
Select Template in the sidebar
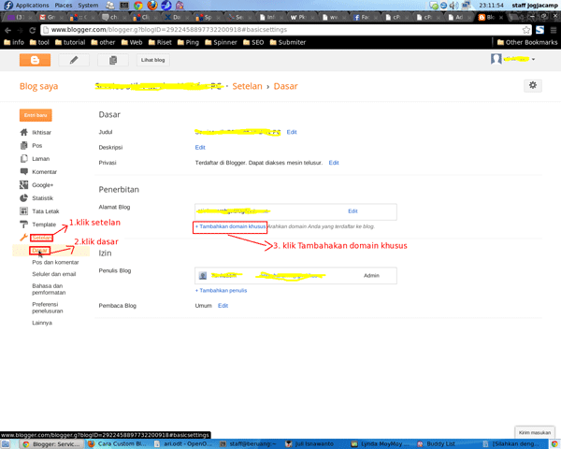tap(43, 224)
